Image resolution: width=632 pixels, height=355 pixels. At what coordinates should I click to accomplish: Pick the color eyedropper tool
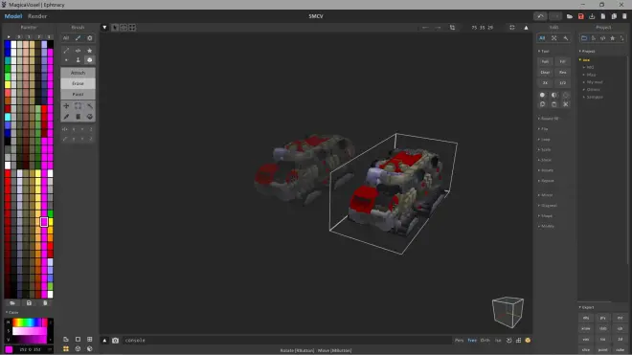[x=66, y=117]
